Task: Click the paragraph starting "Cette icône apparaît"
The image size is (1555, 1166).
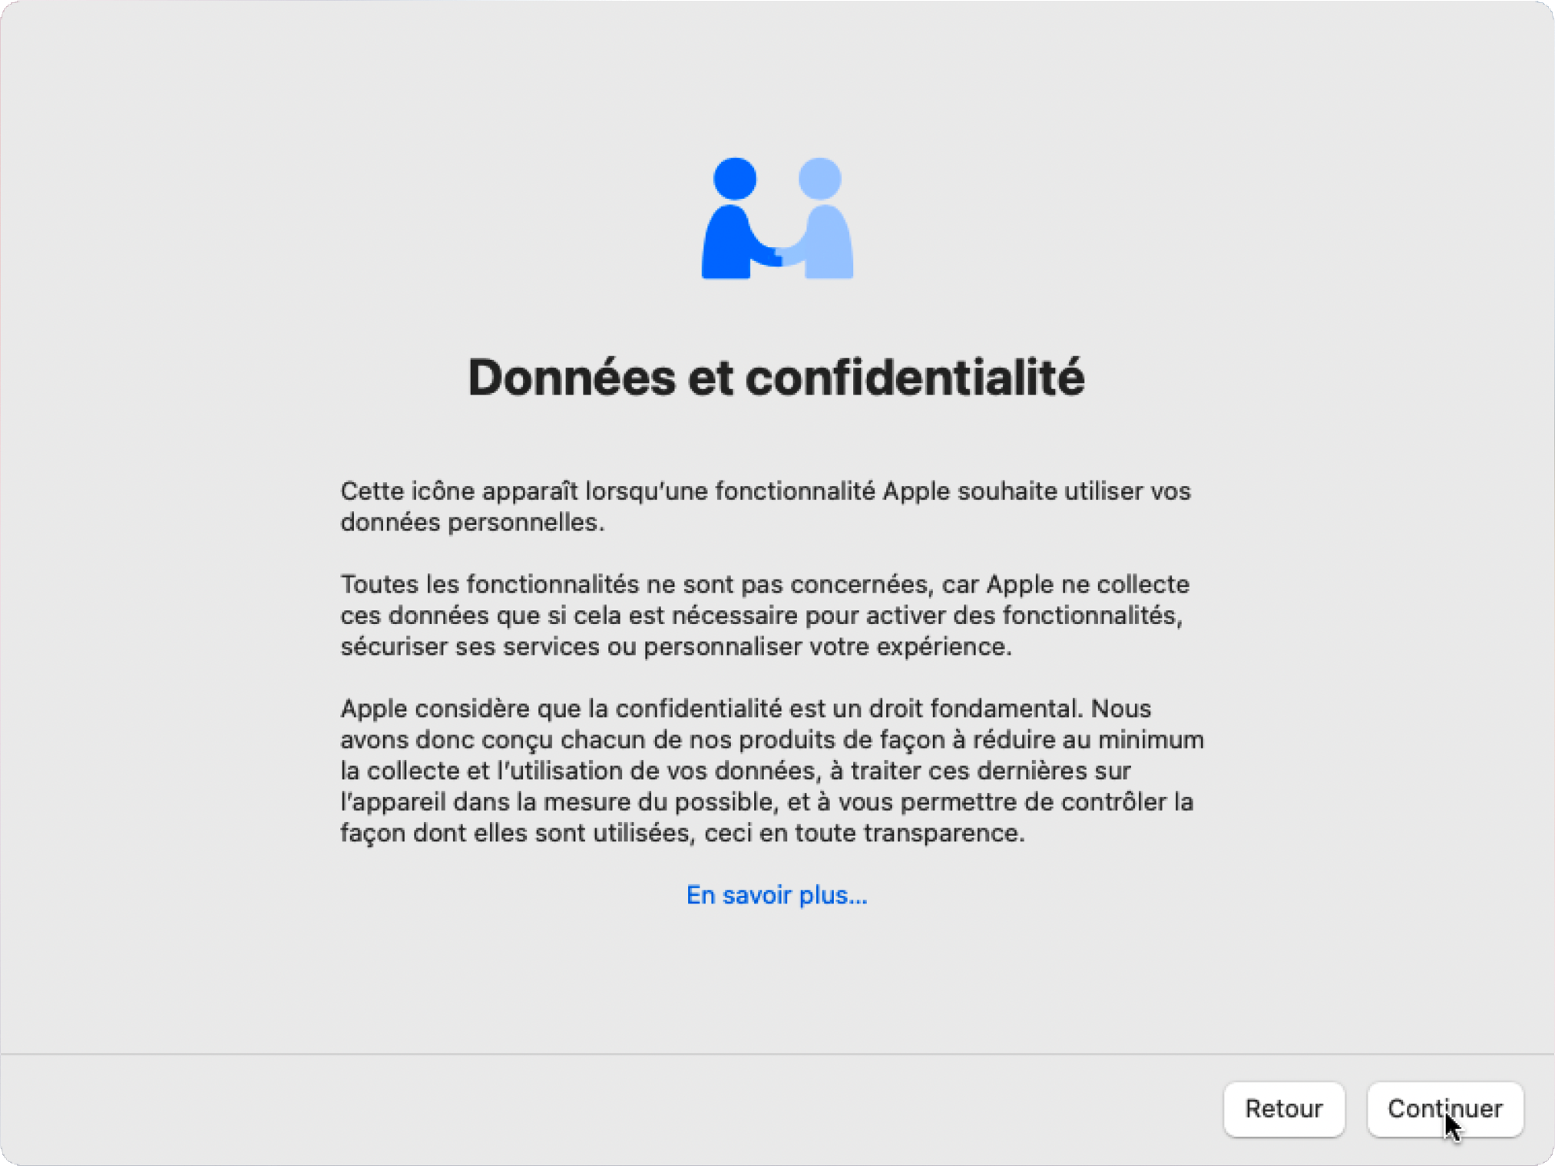Action: pyautogui.click(x=765, y=507)
